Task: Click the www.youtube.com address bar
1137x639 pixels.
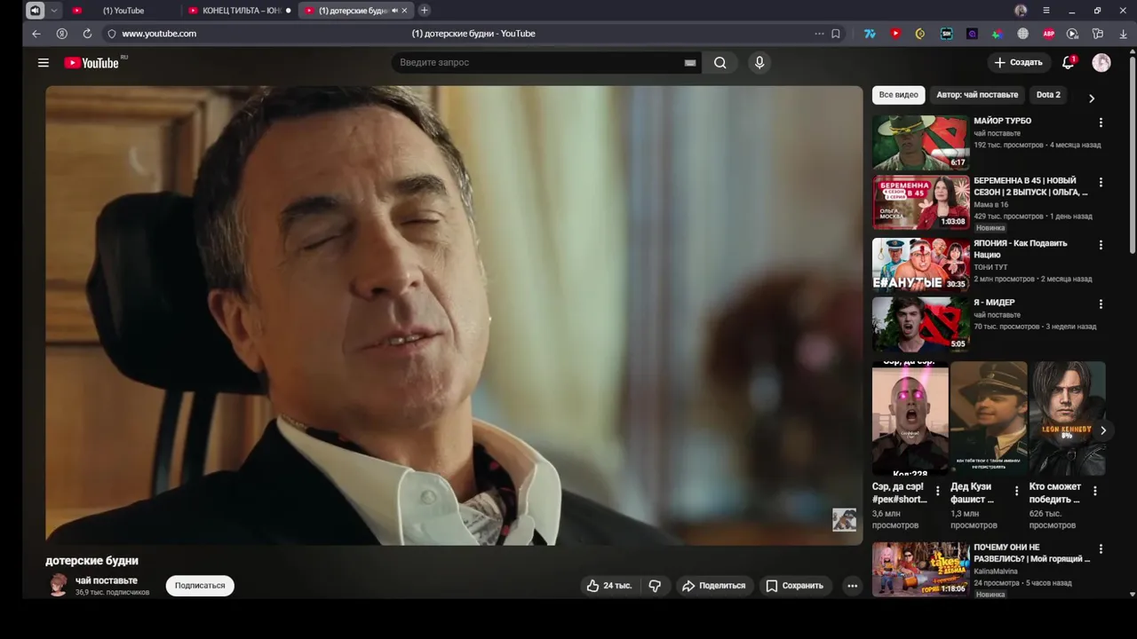Action: click(x=159, y=34)
